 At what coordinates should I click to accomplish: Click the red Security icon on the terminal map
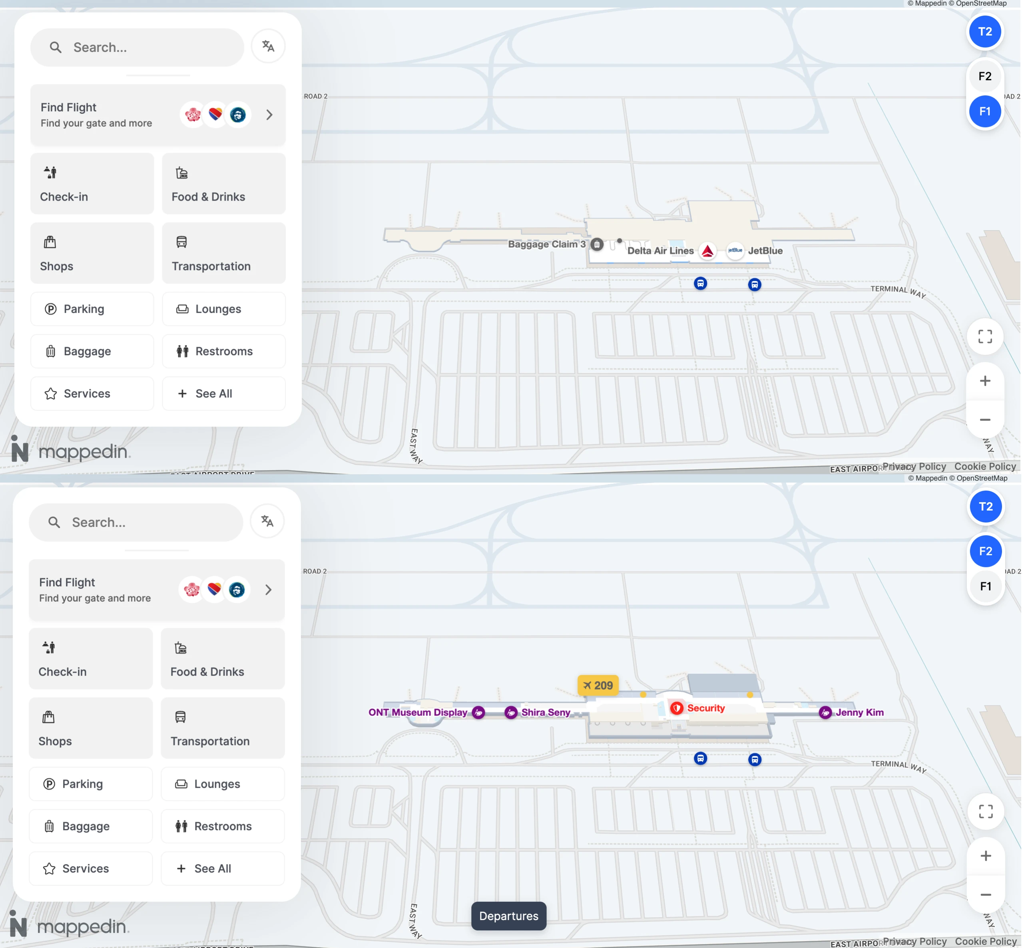[x=677, y=708]
